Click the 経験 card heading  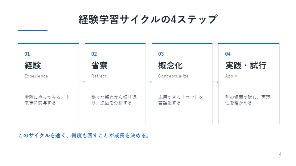(33, 65)
